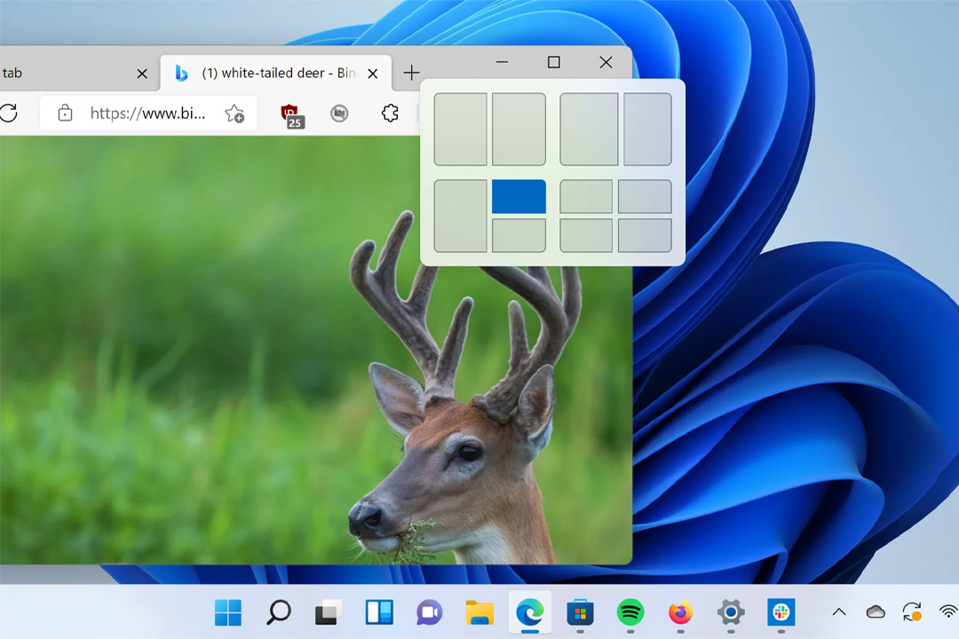
Task: Snap window to bottom-left quadrant of four-grid
Action: (586, 235)
